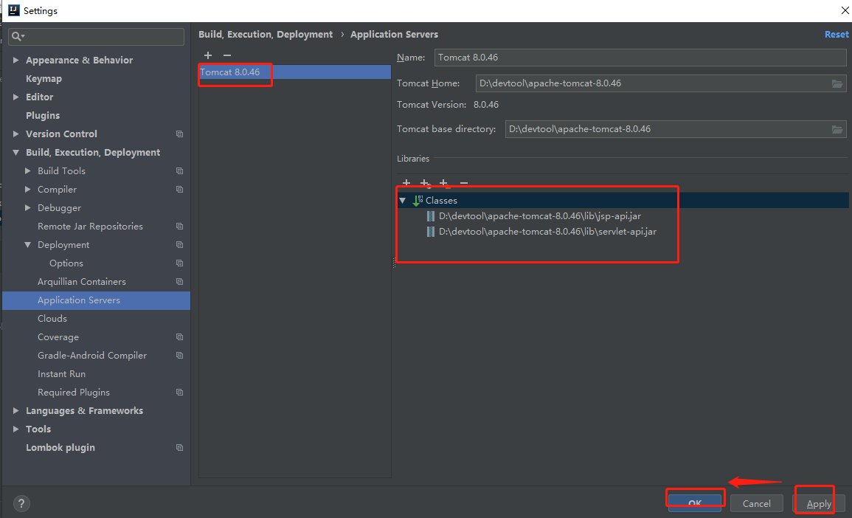Image resolution: width=852 pixels, height=518 pixels.
Task: Collapse the Classes library node
Action: 403,201
